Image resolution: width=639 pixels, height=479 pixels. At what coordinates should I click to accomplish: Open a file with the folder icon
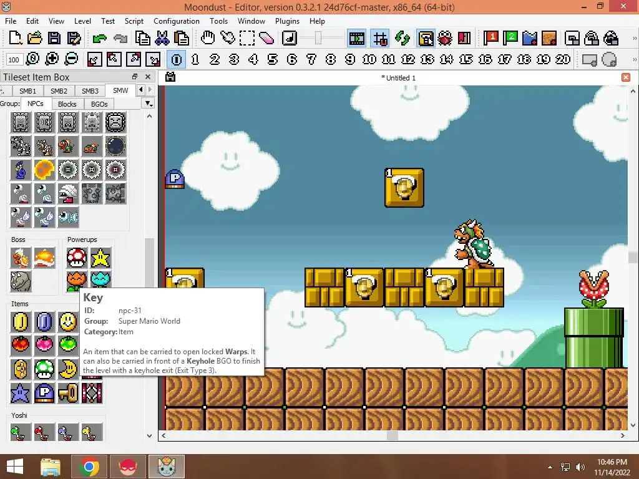point(35,38)
